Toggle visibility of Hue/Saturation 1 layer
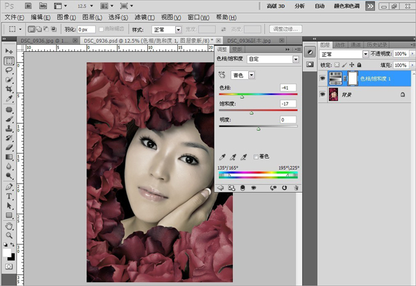 323,79
